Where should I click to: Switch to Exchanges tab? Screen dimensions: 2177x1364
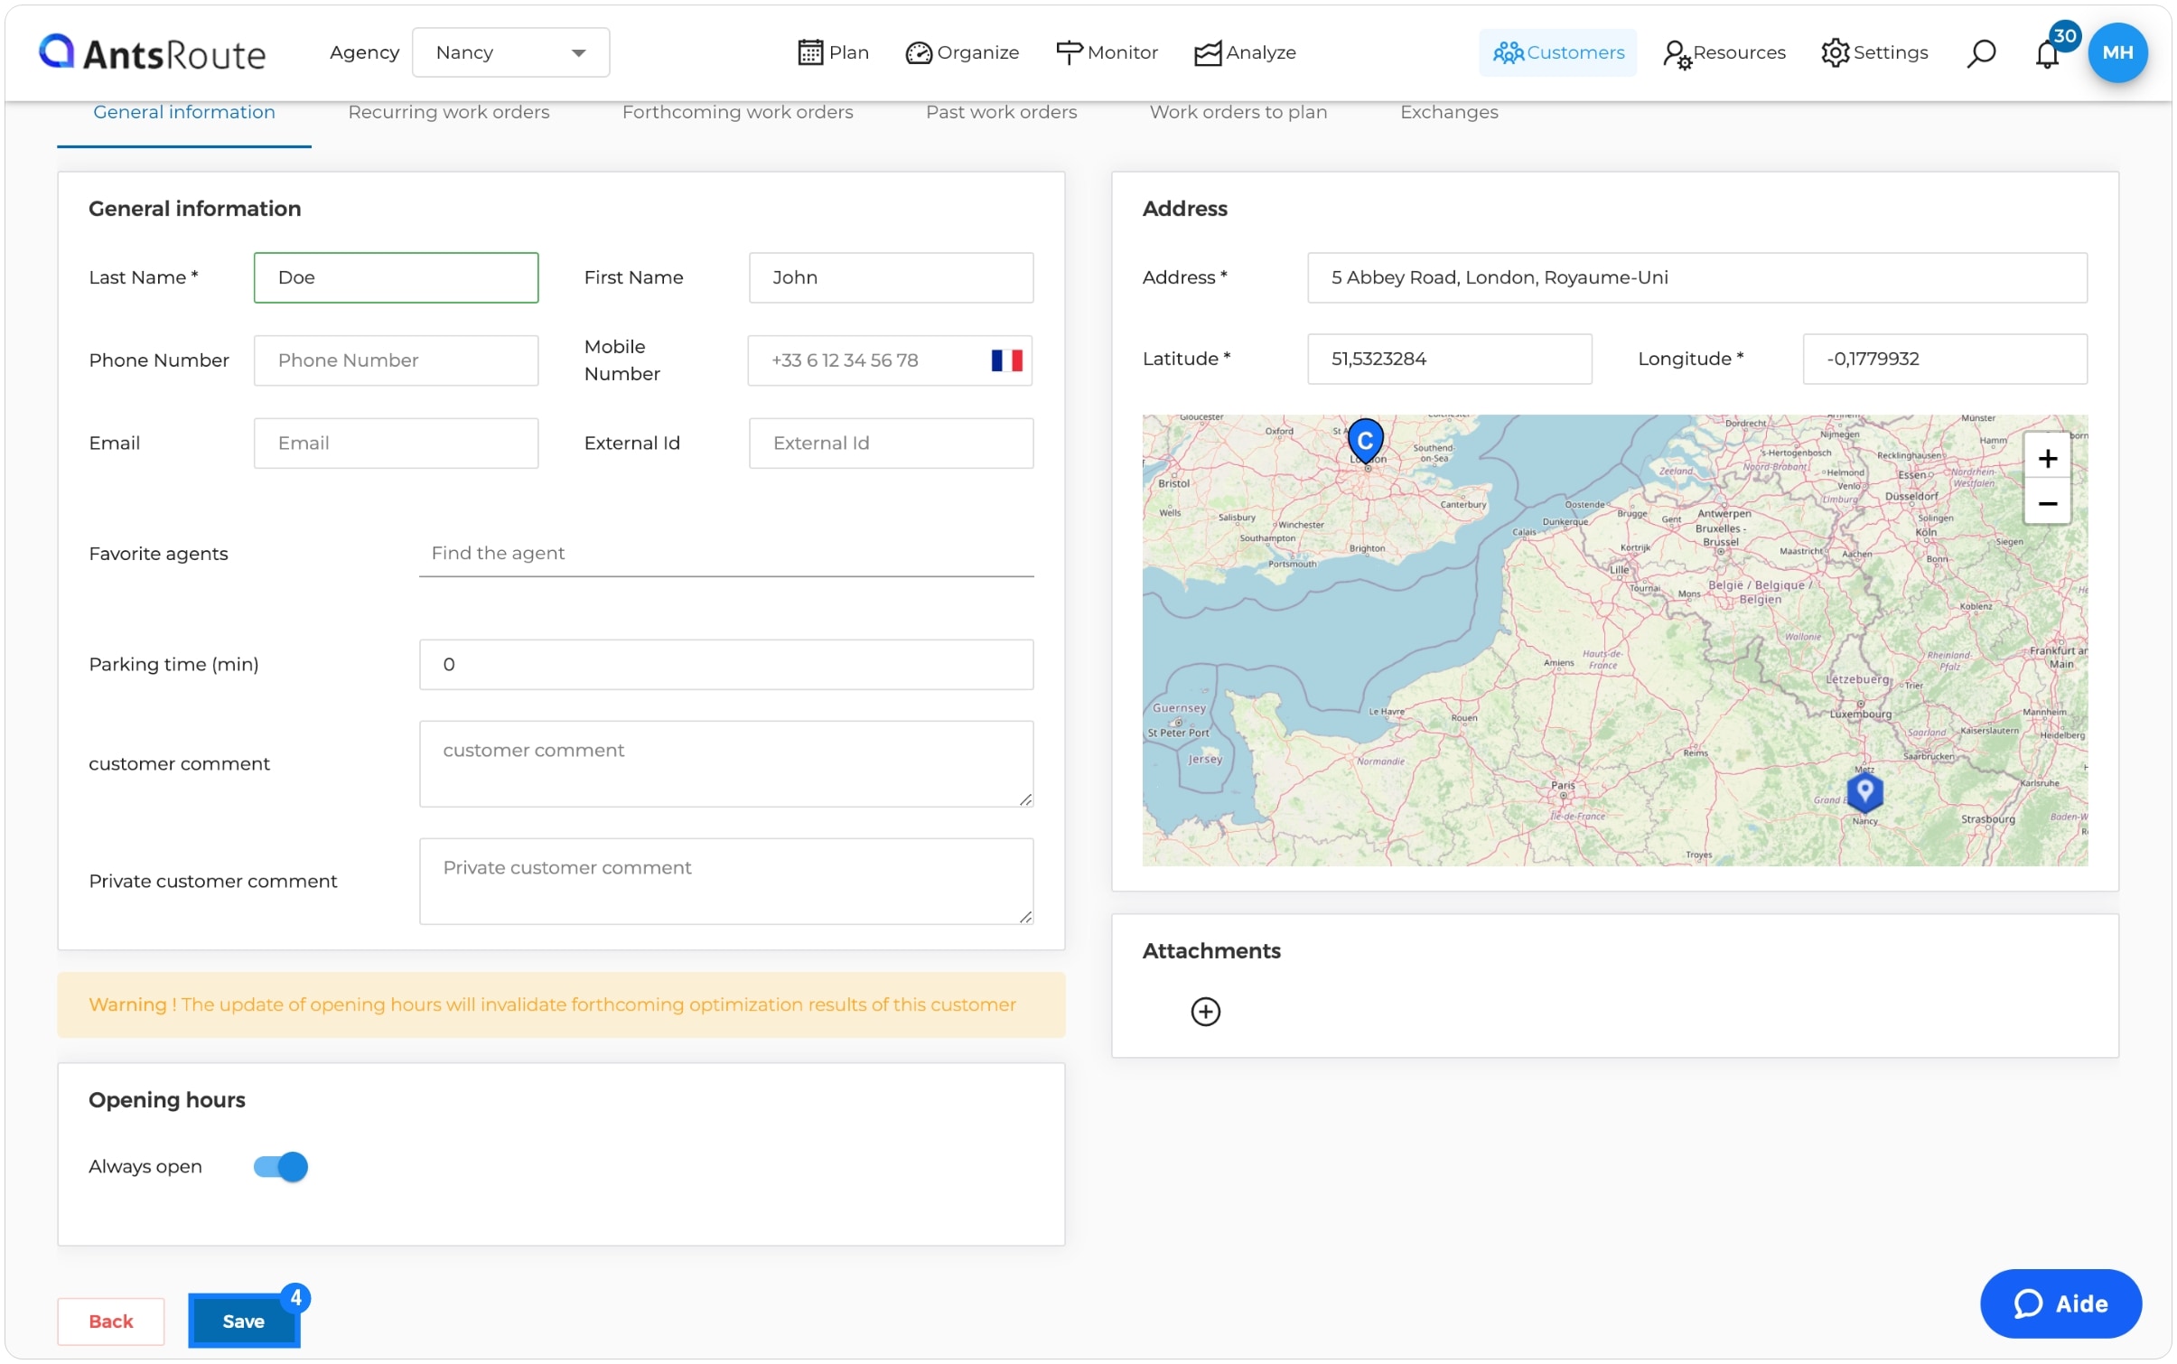point(1448,112)
